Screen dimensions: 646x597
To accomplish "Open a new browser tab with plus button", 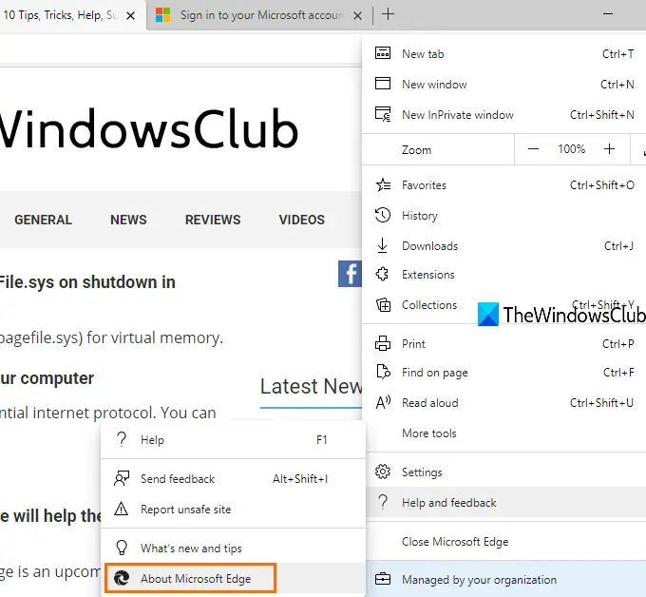I will point(388,14).
